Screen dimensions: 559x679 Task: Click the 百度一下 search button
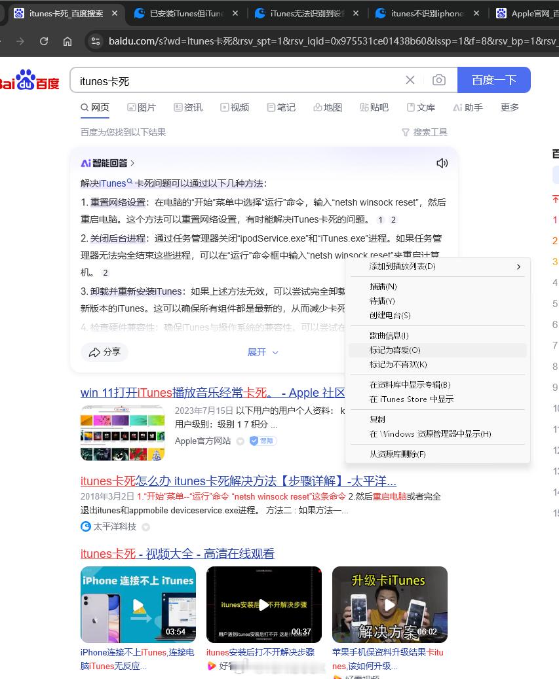[494, 80]
